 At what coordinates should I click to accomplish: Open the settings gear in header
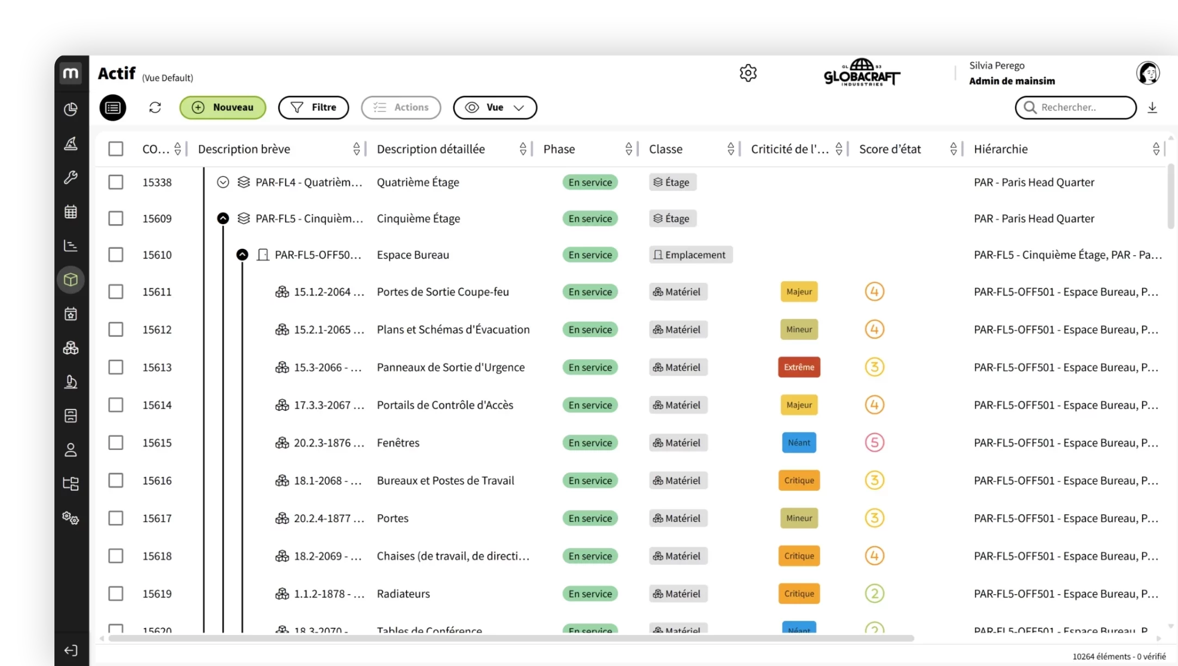(x=748, y=73)
